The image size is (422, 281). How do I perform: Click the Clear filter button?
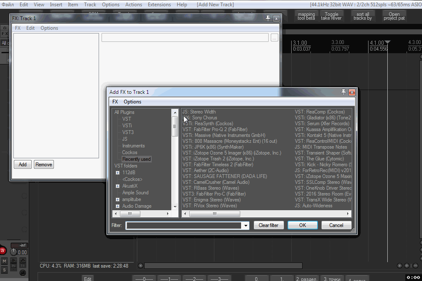269,225
